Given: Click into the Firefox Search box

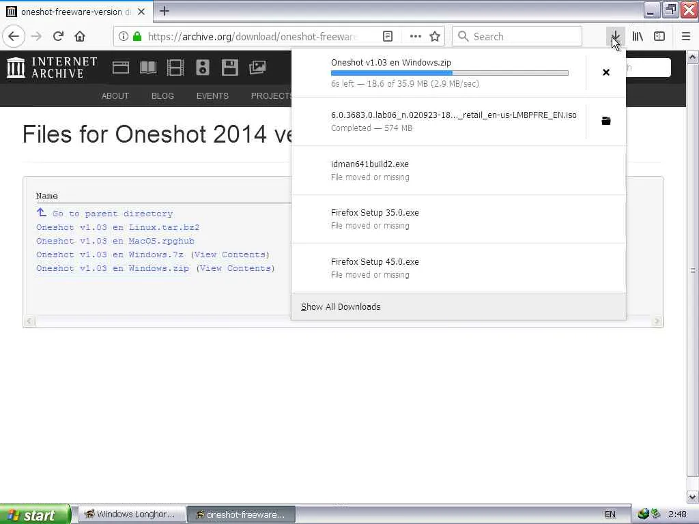Looking at the screenshot, I should [x=517, y=37].
